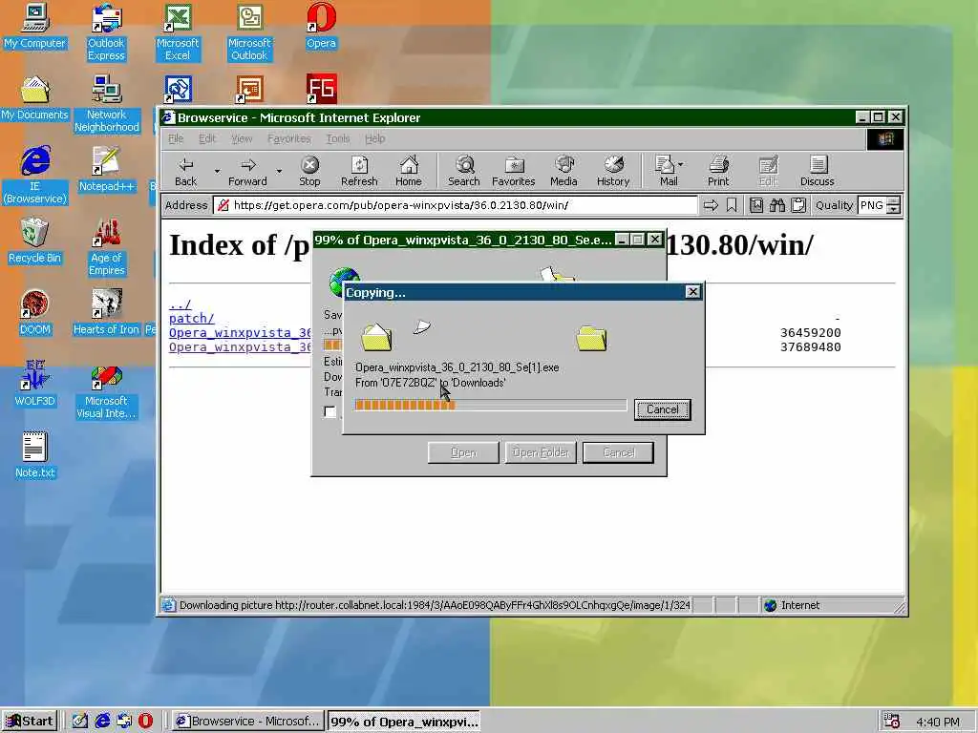Open the Favorites toolbar button
This screenshot has height=733, width=978.
(513, 171)
